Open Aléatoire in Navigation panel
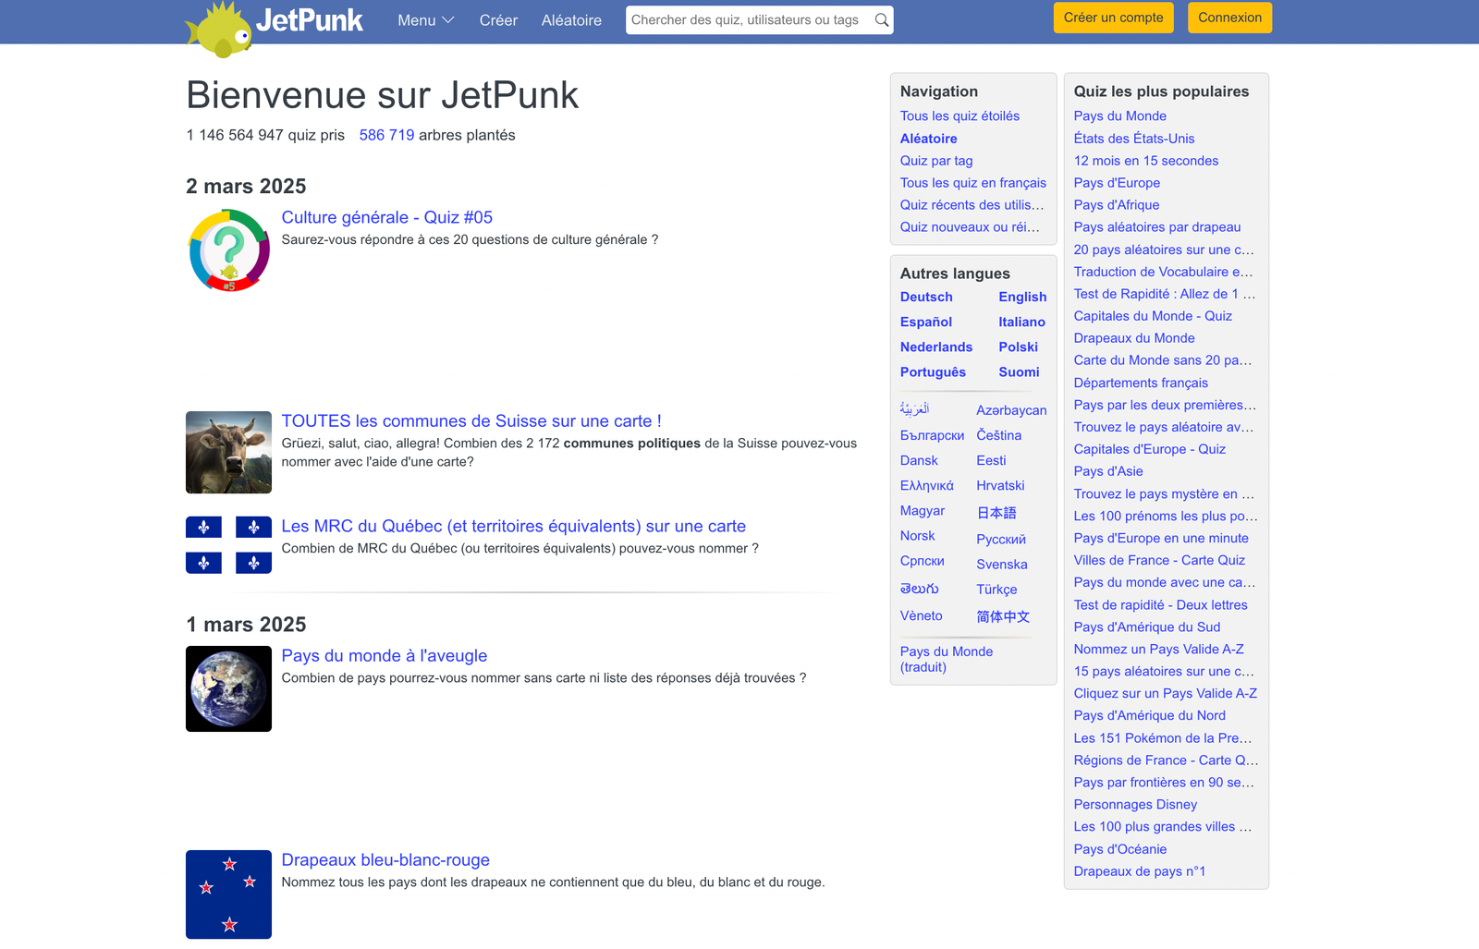This screenshot has height=949, width=1479. [x=928, y=139]
